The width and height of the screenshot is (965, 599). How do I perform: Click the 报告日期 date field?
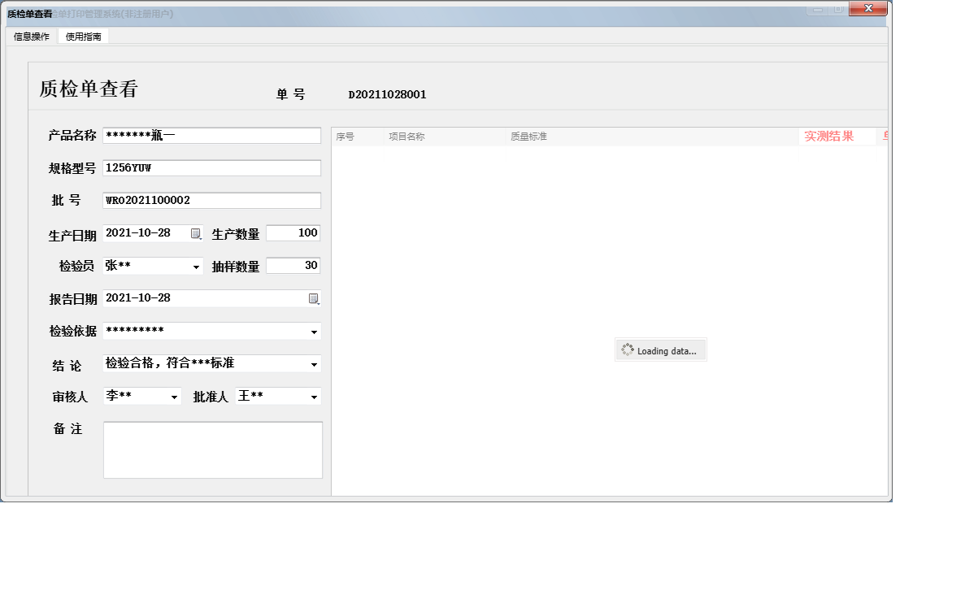click(x=211, y=298)
